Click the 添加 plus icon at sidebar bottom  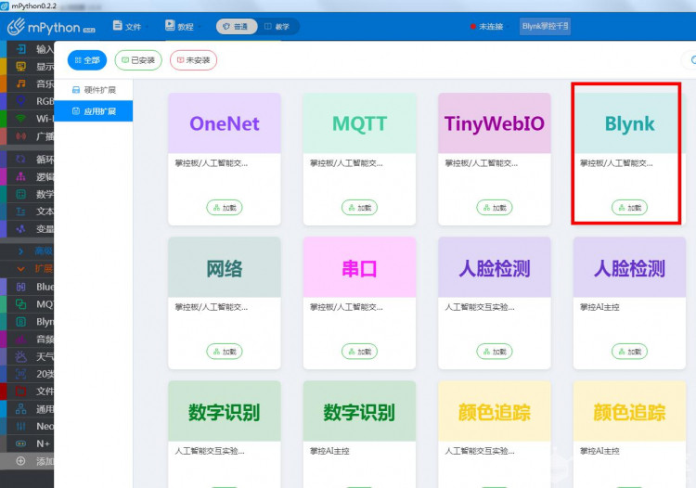[x=20, y=461]
